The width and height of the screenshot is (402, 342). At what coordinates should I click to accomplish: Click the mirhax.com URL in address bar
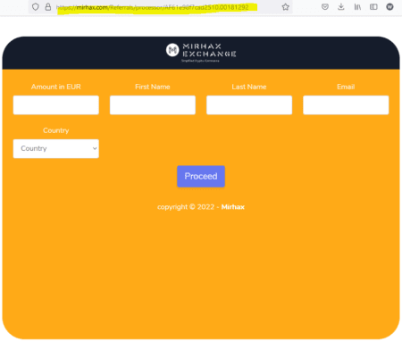point(152,7)
